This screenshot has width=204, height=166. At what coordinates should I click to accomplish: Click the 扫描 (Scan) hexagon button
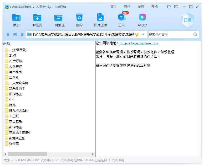pos(187,20)
